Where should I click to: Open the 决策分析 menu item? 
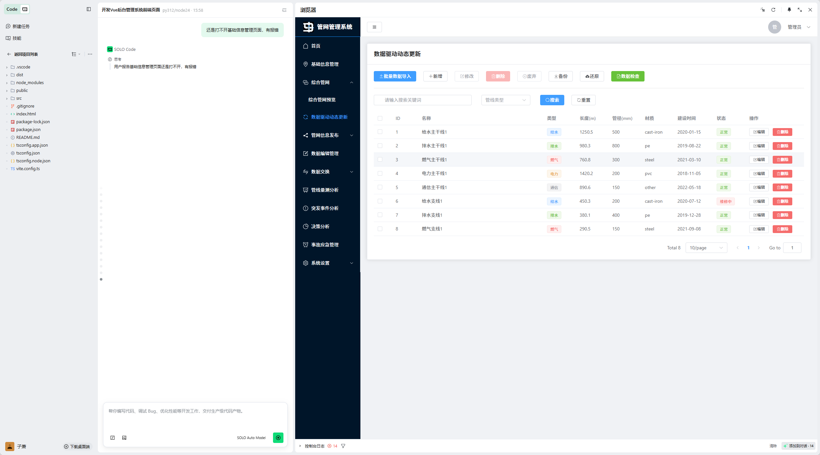coord(320,227)
